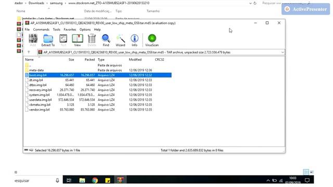Open the network status tray icon
The image size is (333, 187).
coord(281,181)
